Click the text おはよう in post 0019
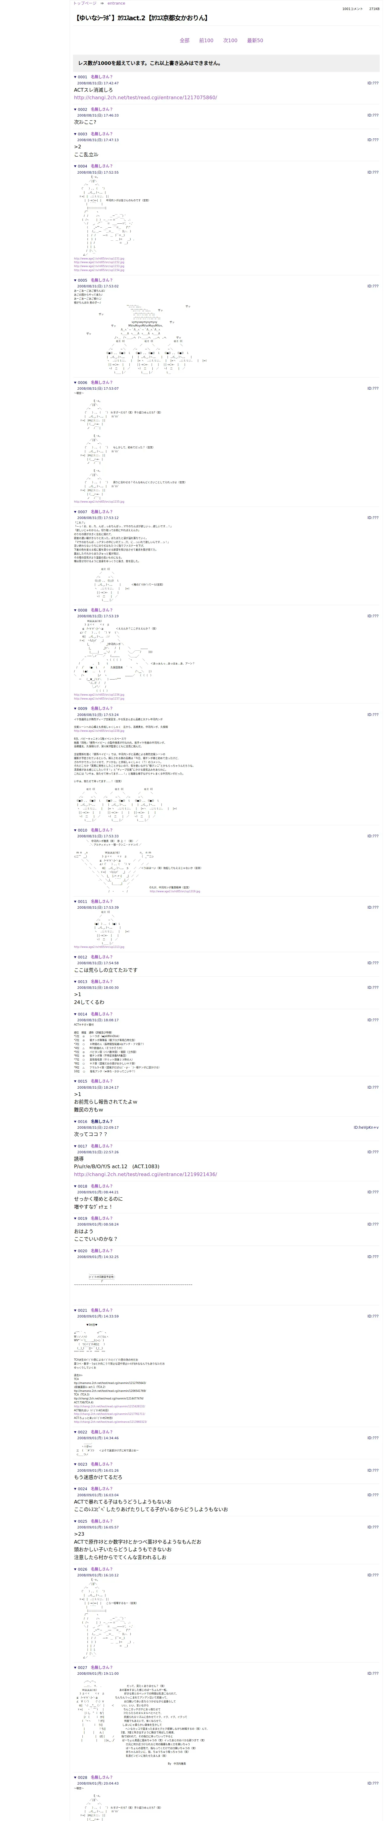The image size is (389, 1821). [83, 1231]
